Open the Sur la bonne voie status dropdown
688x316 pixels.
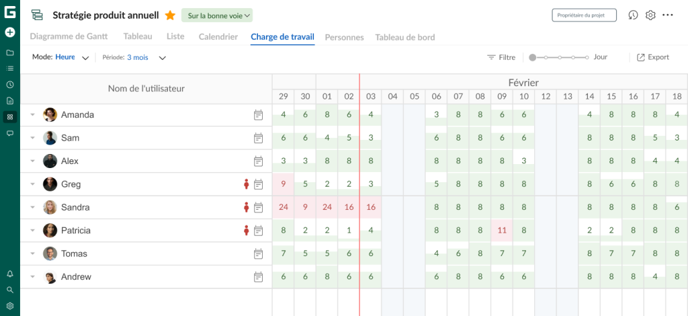217,15
